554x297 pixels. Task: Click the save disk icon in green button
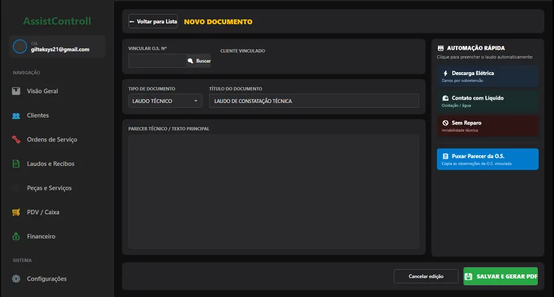click(469, 276)
